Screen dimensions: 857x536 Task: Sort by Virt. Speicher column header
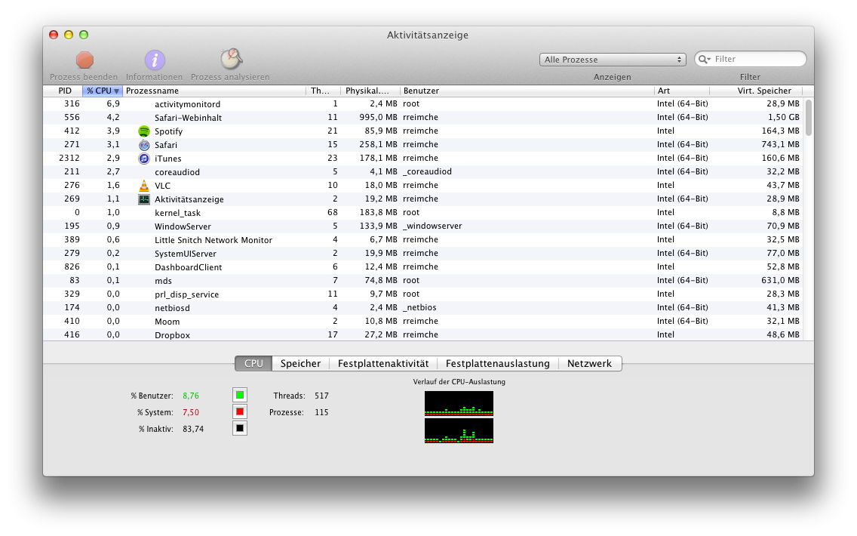tap(756, 91)
